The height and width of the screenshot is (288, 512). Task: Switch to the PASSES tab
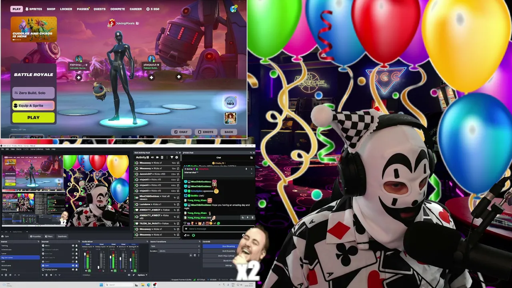(83, 9)
